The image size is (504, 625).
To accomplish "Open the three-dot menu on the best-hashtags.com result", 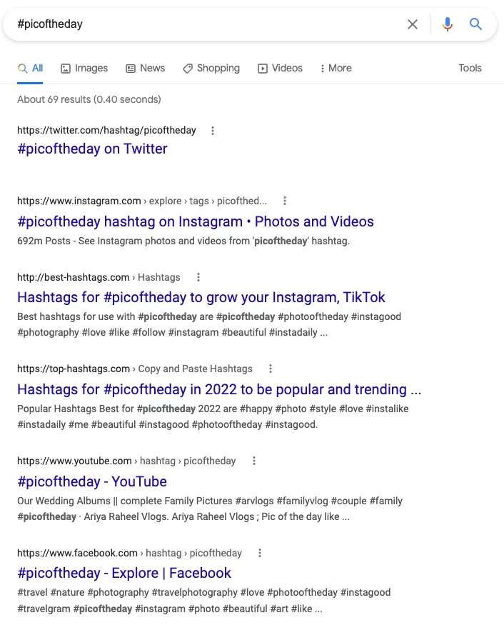I will [198, 277].
